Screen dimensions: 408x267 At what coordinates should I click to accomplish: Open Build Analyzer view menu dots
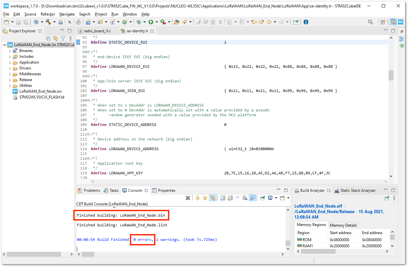[x=394, y=198]
